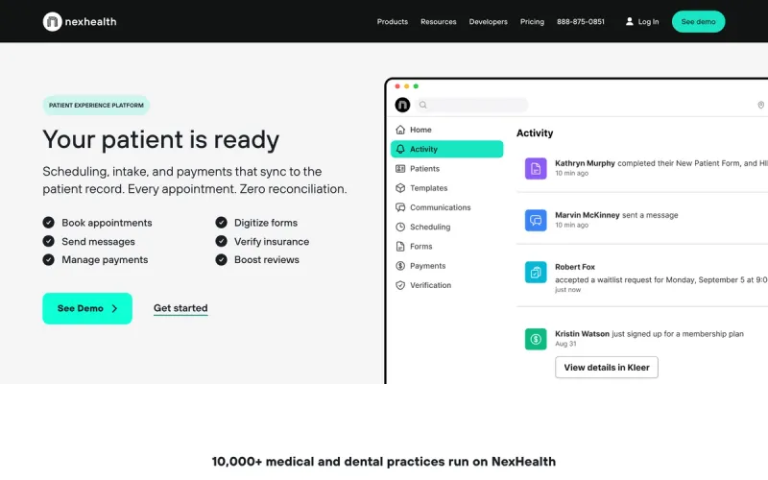Follow the Get started link
Screen dimensions: 768x480
pyautogui.click(x=180, y=308)
